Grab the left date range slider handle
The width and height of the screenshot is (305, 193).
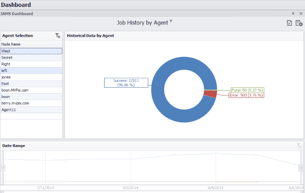pos(3,168)
